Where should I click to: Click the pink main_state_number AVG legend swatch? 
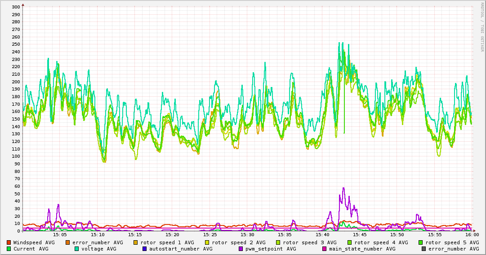click(325, 249)
